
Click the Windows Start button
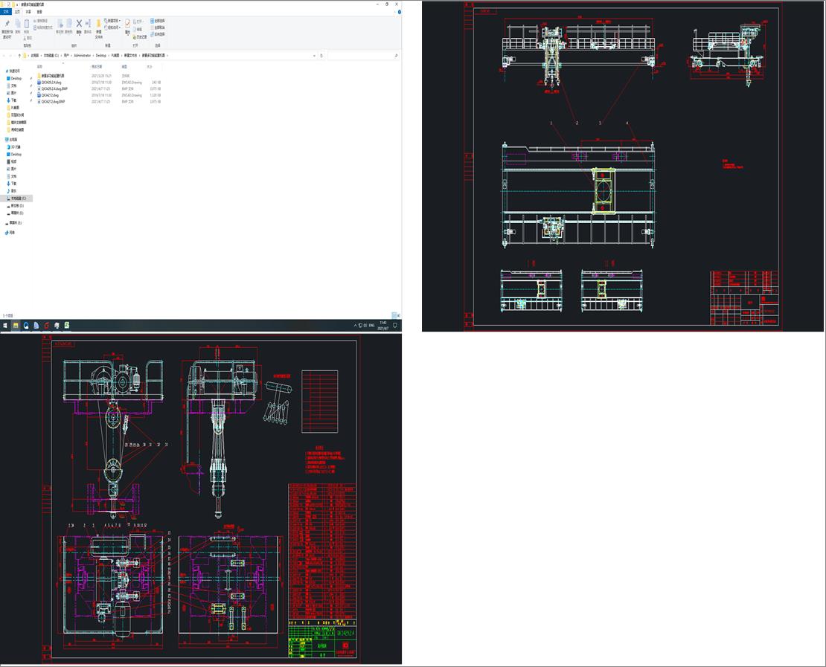[5, 326]
